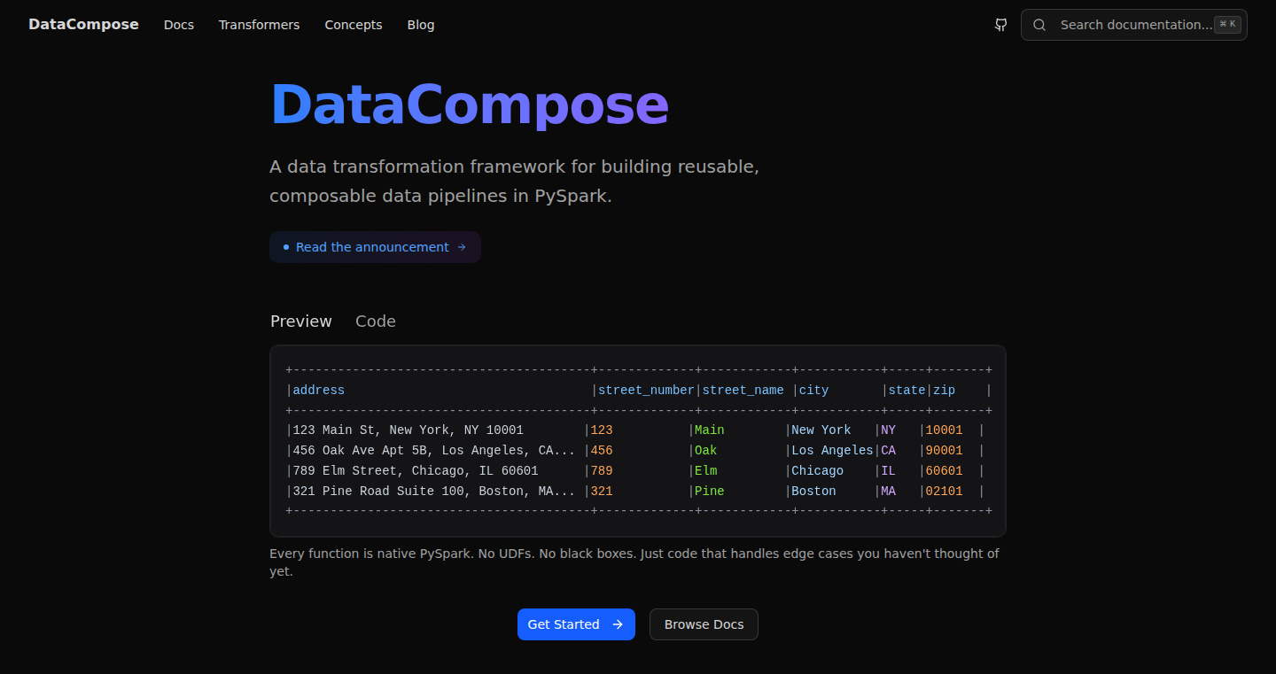The width and height of the screenshot is (1276, 674).
Task: Click street number 321 cell
Action: pos(602,492)
